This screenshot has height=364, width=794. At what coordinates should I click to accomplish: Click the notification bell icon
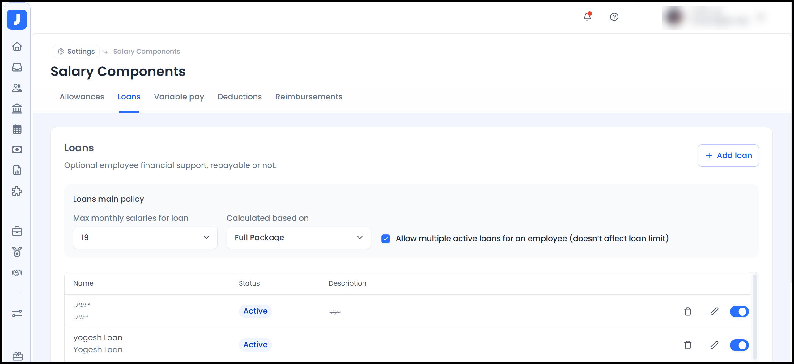point(587,17)
